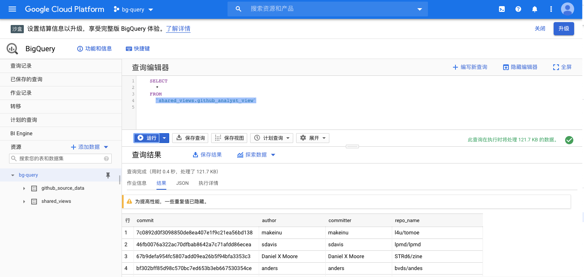This screenshot has height=277, width=584.
Task: Open 功能和信息 info link
Action: point(94,49)
